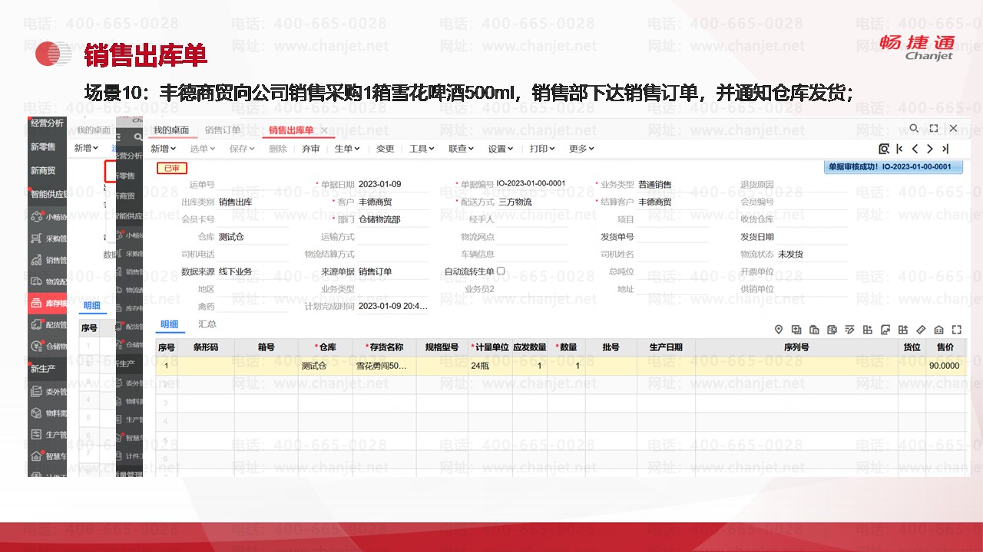Click the paste icon above the detail table
The image size is (983, 552).
814,330
